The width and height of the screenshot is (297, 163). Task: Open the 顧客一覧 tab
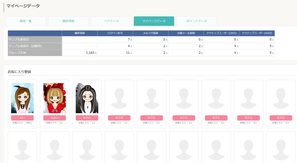[x=26, y=21]
